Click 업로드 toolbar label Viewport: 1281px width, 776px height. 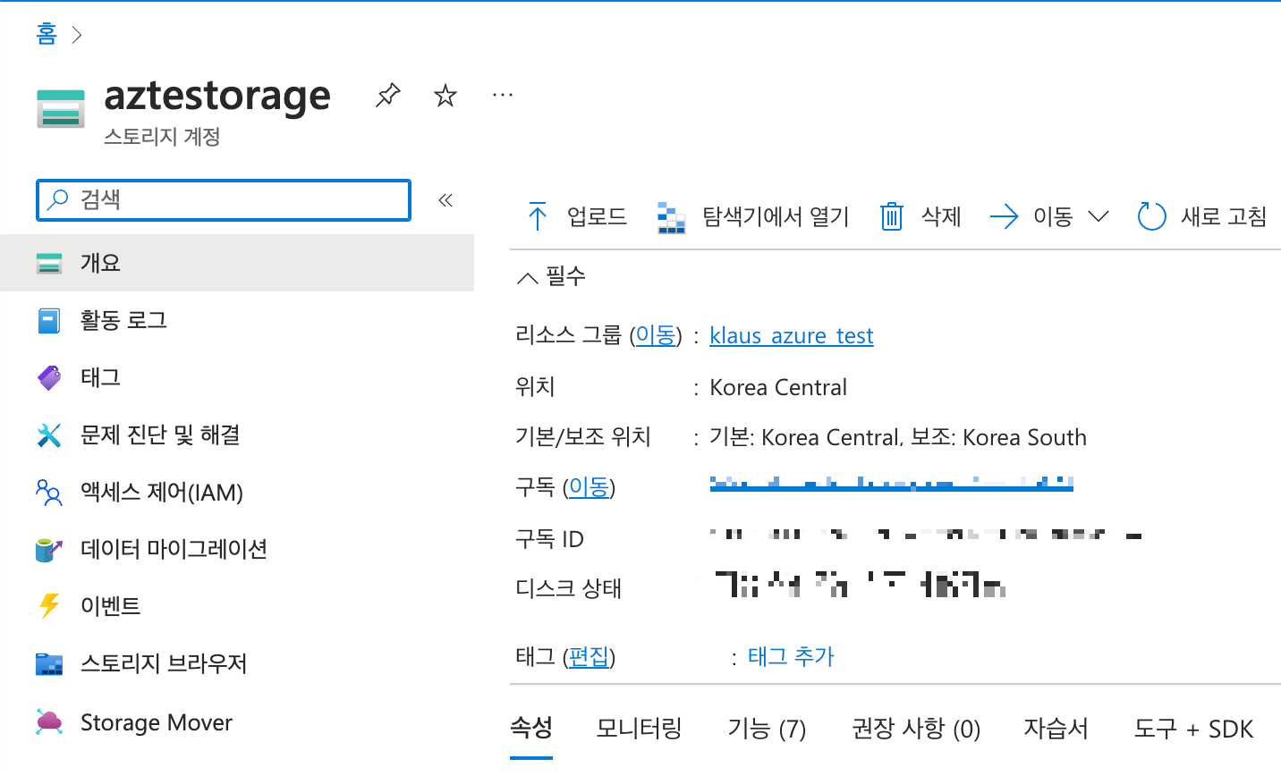click(597, 216)
